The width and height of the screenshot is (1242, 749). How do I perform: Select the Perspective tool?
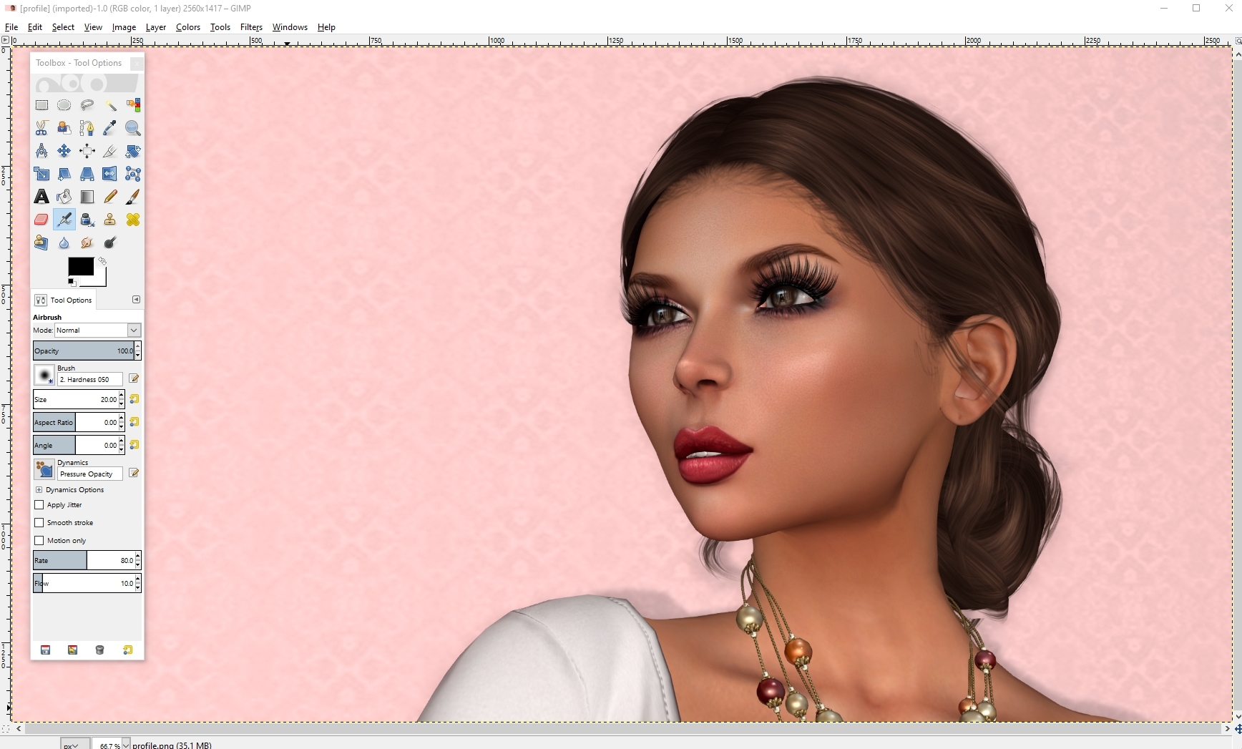[87, 174]
